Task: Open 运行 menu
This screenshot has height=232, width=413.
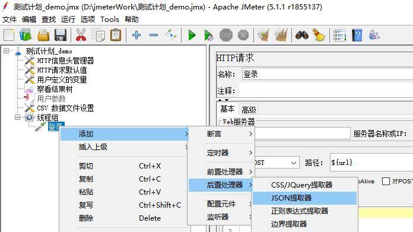Action: click(68, 19)
